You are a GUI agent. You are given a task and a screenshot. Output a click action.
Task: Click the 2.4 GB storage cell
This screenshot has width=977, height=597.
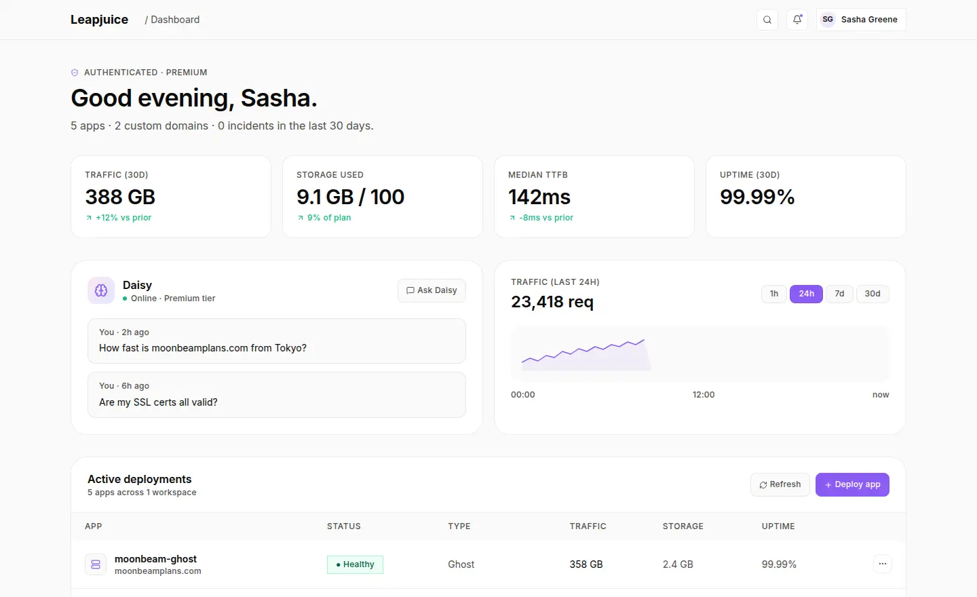point(678,564)
